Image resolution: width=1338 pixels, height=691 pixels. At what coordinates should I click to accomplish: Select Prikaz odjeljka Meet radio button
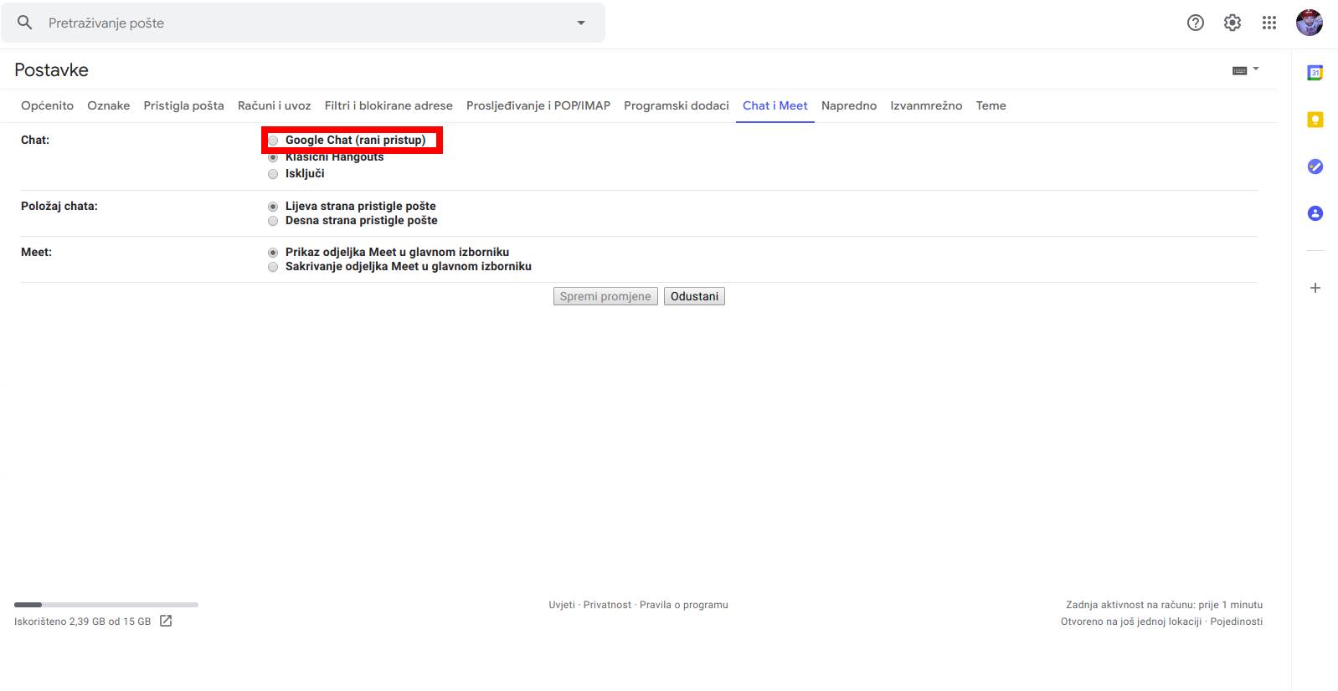coord(273,253)
